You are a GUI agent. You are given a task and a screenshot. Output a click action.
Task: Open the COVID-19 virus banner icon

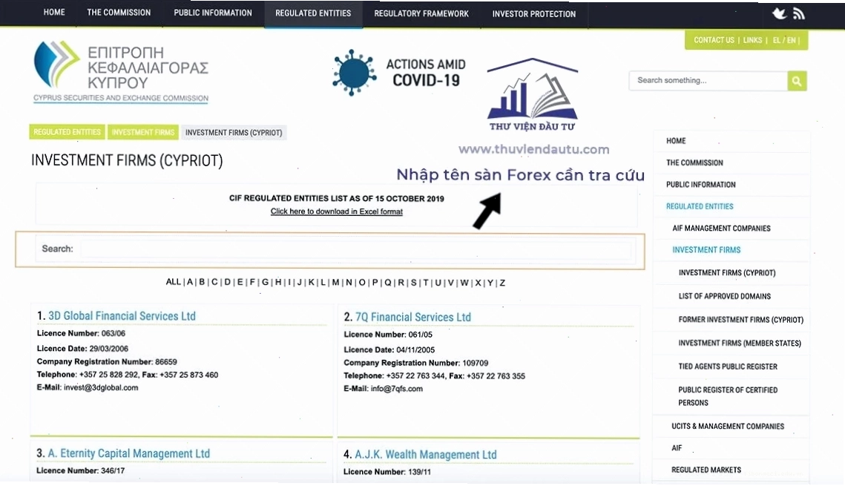pyautogui.click(x=354, y=73)
